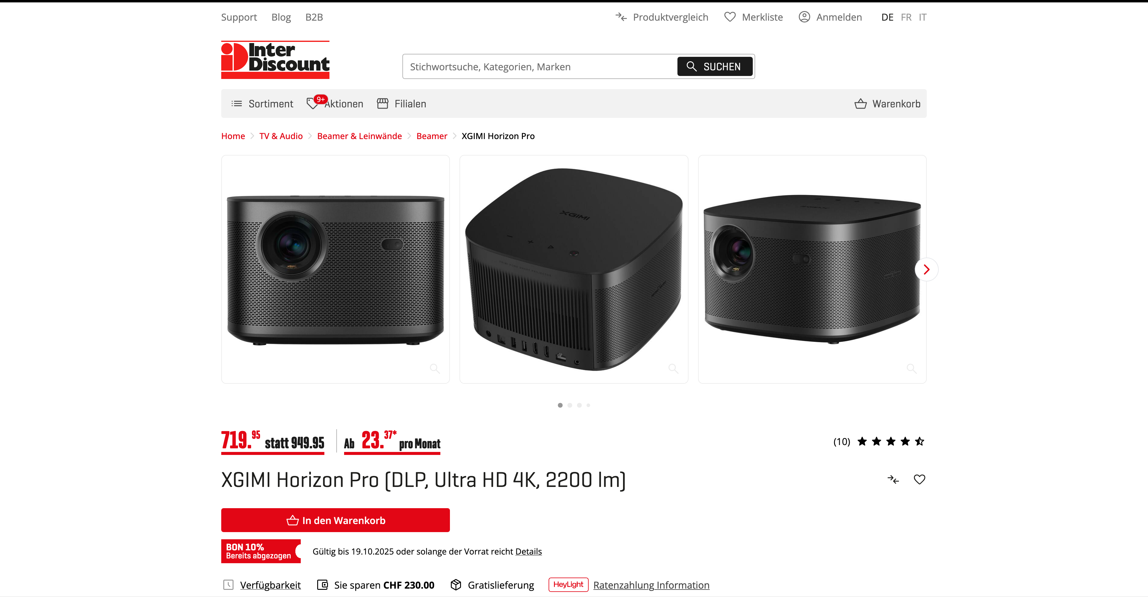Zoom the first projector image magnifier
Image resolution: width=1148 pixels, height=597 pixels.
point(434,368)
